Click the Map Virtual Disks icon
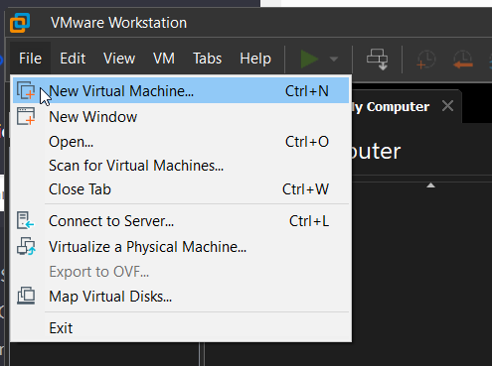Image resolution: width=492 pixels, height=366 pixels. pyautogui.click(x=26, y=296)
